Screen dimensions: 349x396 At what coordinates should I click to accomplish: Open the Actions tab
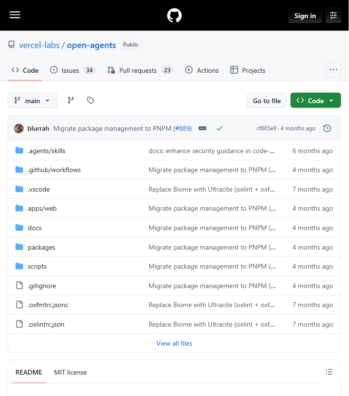click(x=202, y=70)
